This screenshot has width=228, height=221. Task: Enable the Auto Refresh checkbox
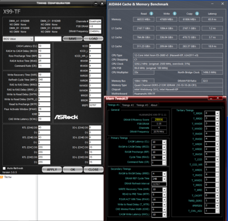(x=4, y=168)
